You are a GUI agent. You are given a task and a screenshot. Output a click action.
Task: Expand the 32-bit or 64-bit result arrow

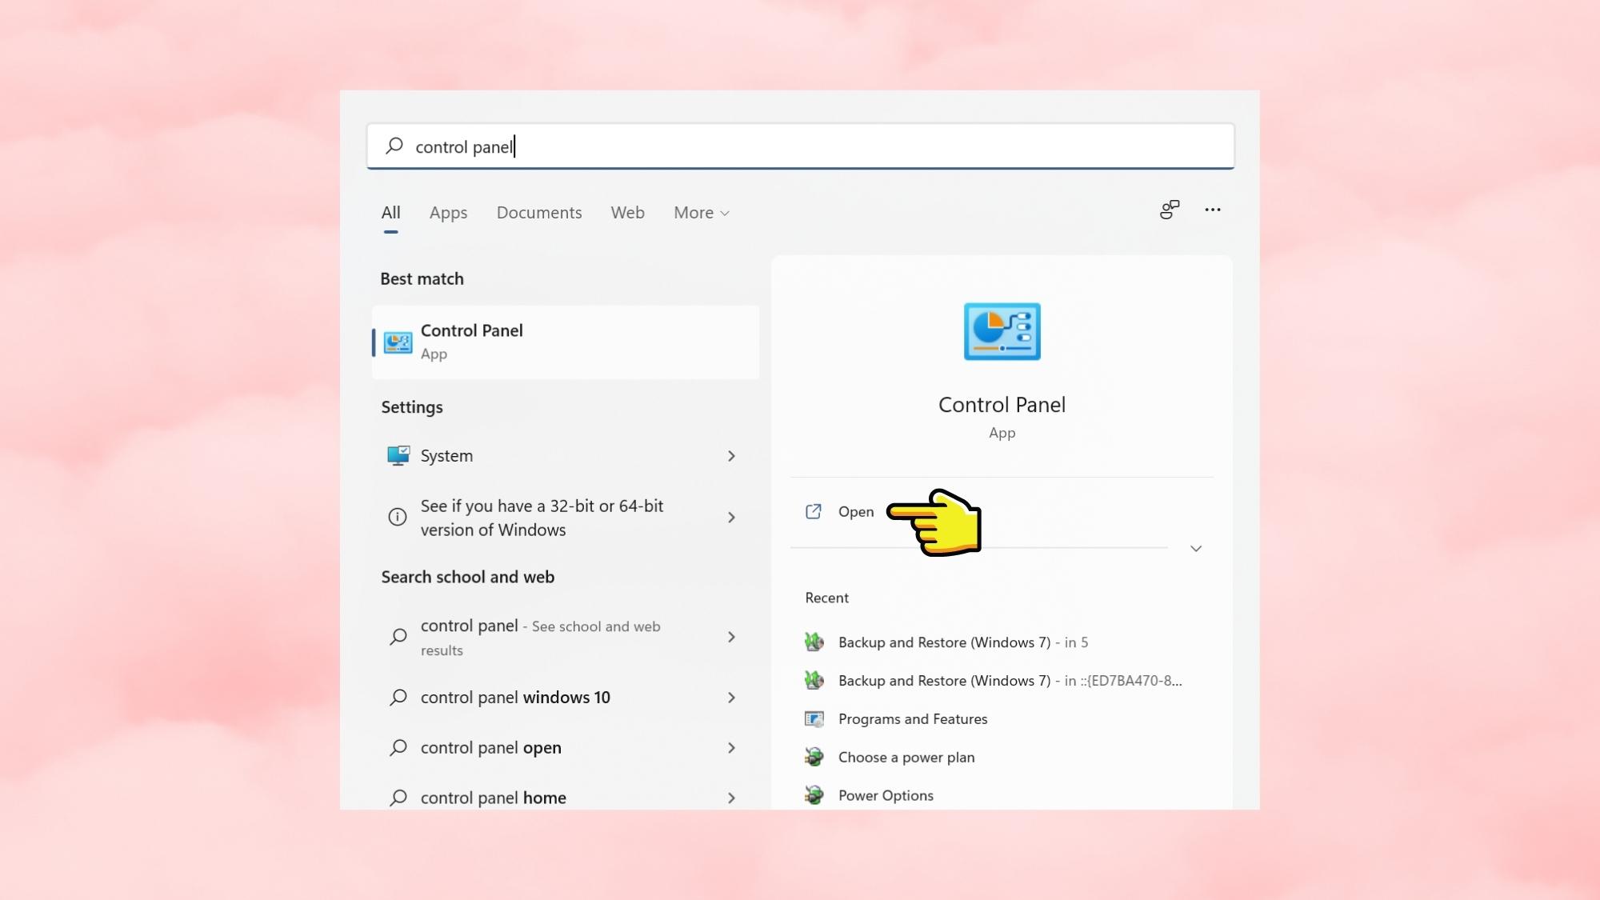click(731, 518)
